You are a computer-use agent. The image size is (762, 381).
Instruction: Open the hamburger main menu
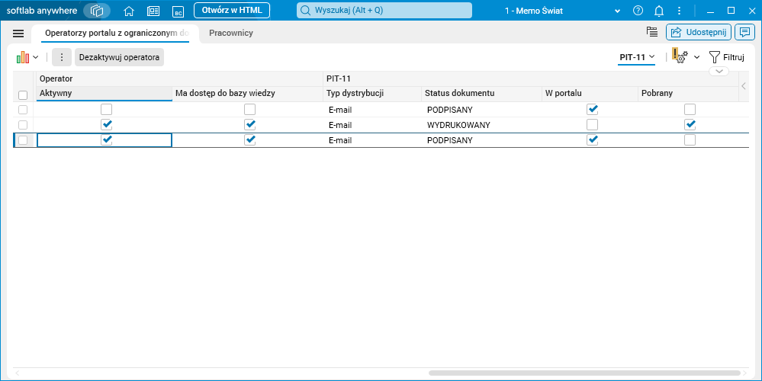coord(18,33)
